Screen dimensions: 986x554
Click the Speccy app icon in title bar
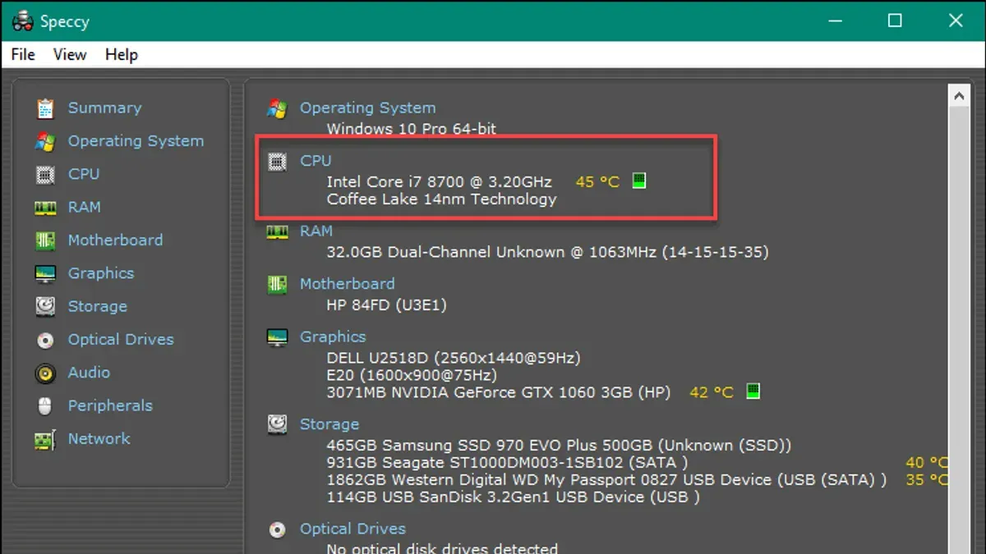click(22, 21)
